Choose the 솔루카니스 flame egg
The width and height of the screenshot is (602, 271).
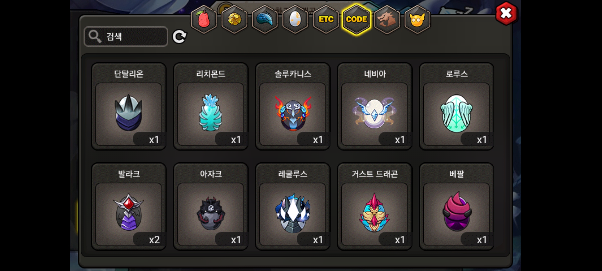pyautogui.click(x=293, y=106)
